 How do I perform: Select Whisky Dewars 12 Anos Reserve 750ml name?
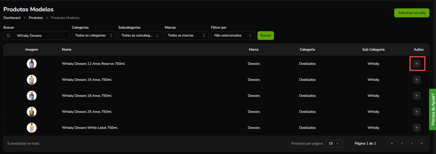[93, 64]
